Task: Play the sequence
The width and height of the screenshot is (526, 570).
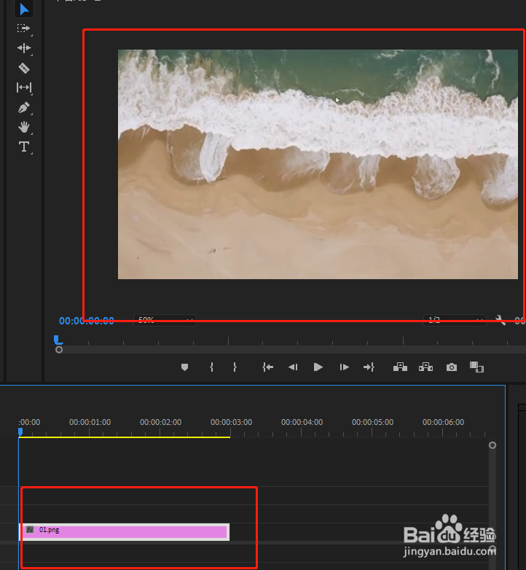Action: (318, 367)
